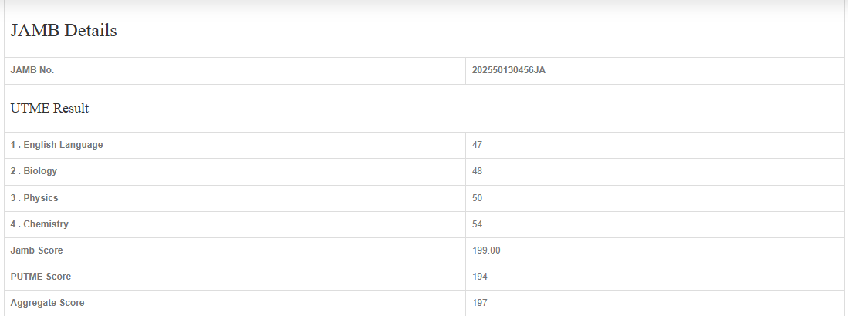Click the English Language subject label

click(56, 145)
